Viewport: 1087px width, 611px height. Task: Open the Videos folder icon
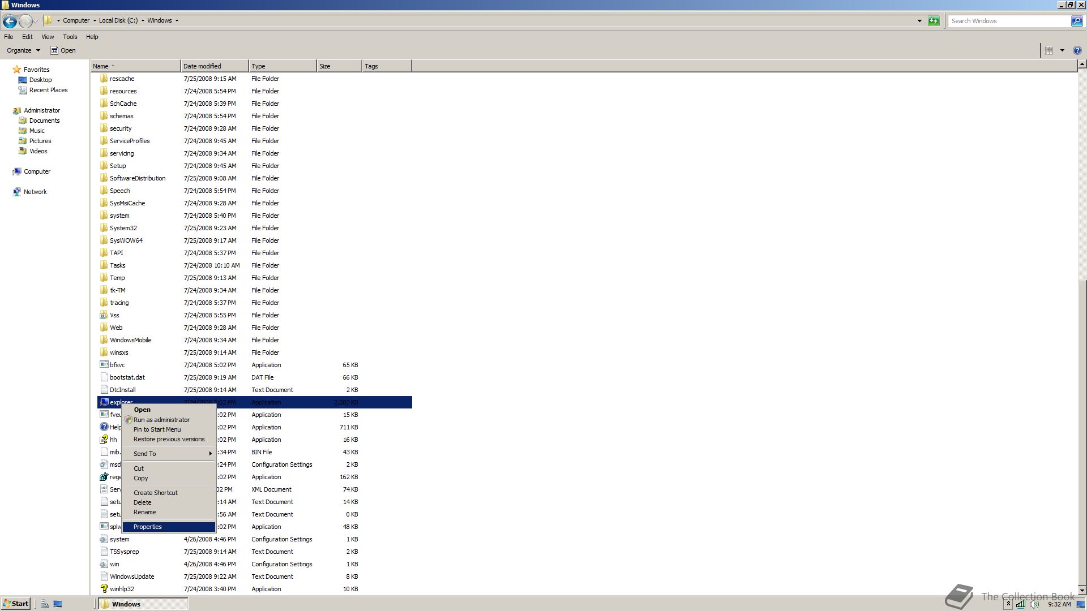(23, 151)
